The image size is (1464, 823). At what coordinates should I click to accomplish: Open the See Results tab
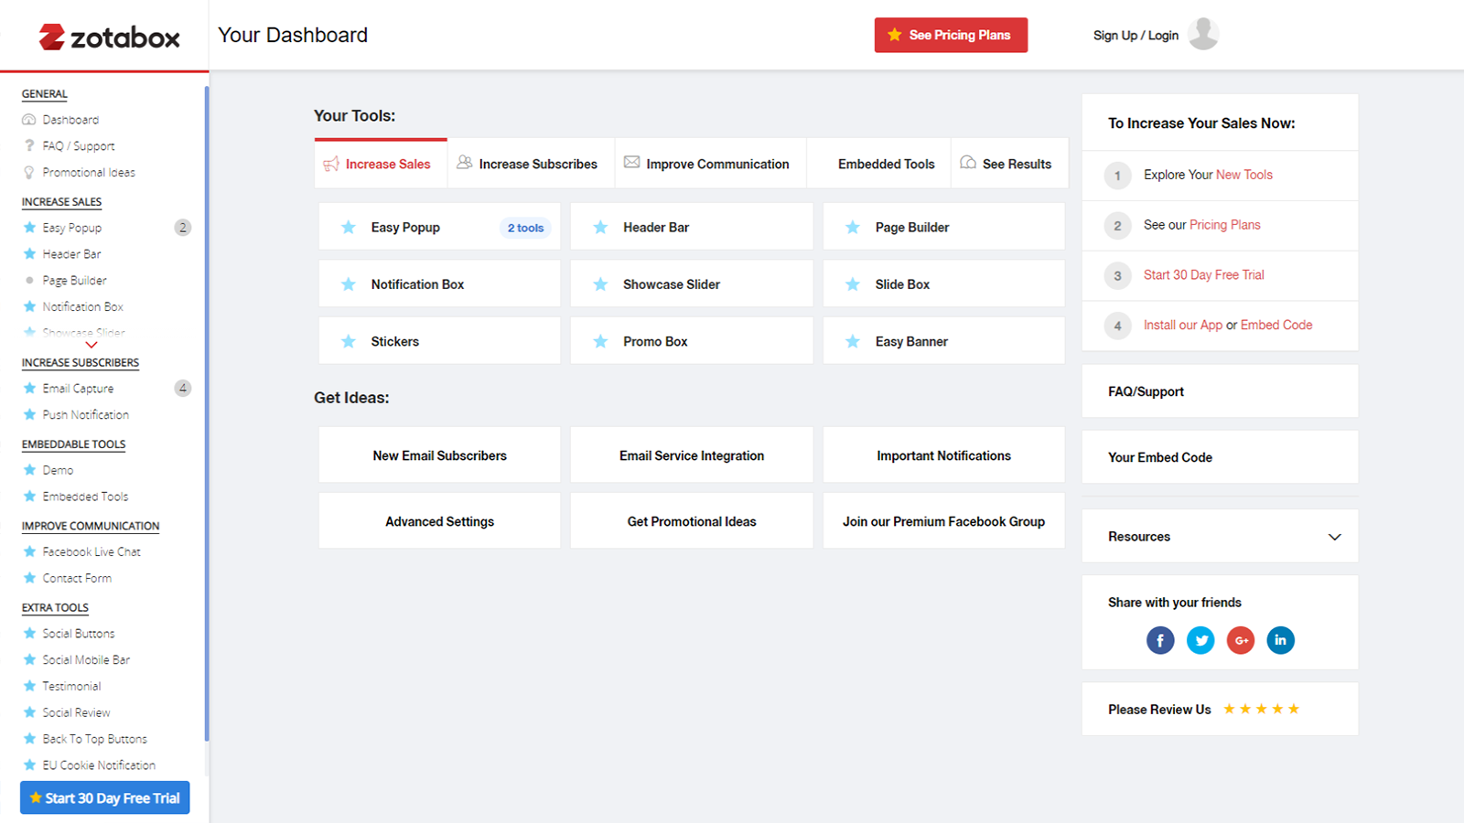(1007, 165)
